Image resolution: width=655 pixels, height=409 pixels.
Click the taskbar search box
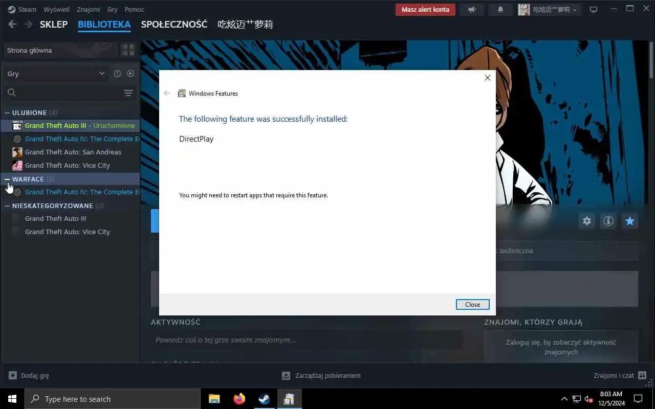point(113,399)
